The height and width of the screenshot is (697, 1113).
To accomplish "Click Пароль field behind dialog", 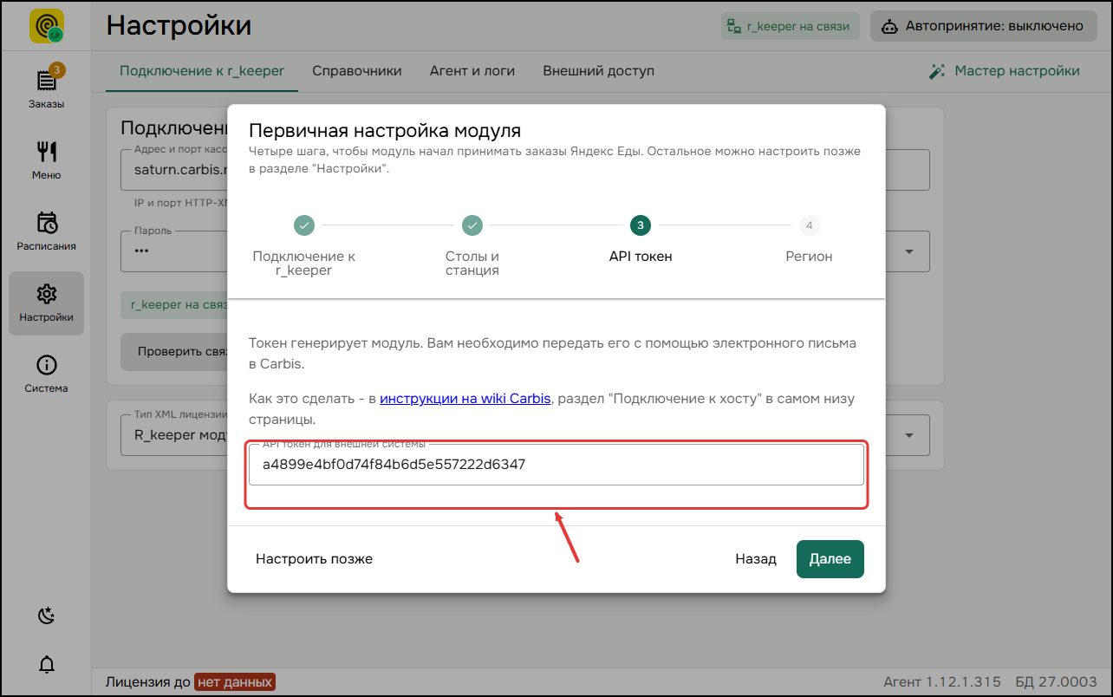I will click(173, 251).
